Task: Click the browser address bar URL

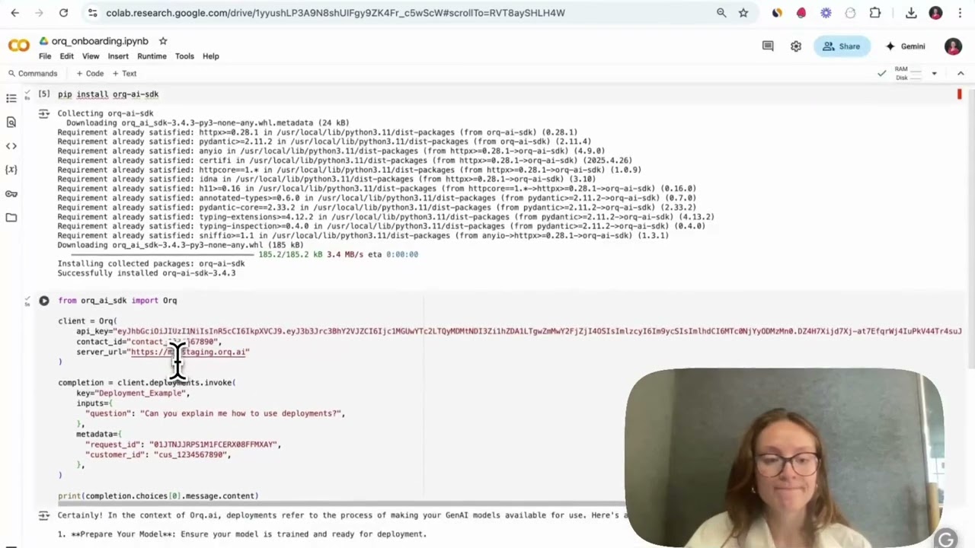Action: (335, 13)
